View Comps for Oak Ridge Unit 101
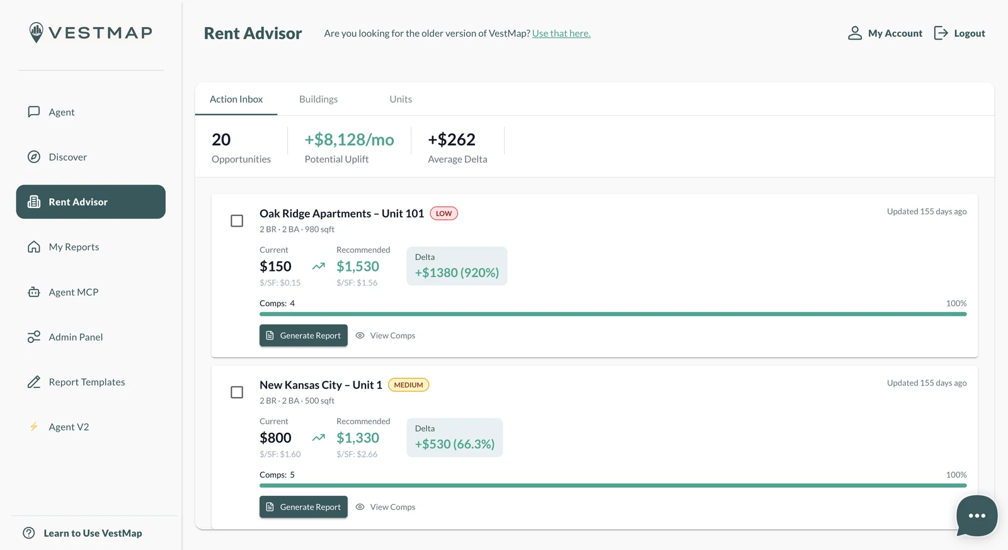 (386, 335)
